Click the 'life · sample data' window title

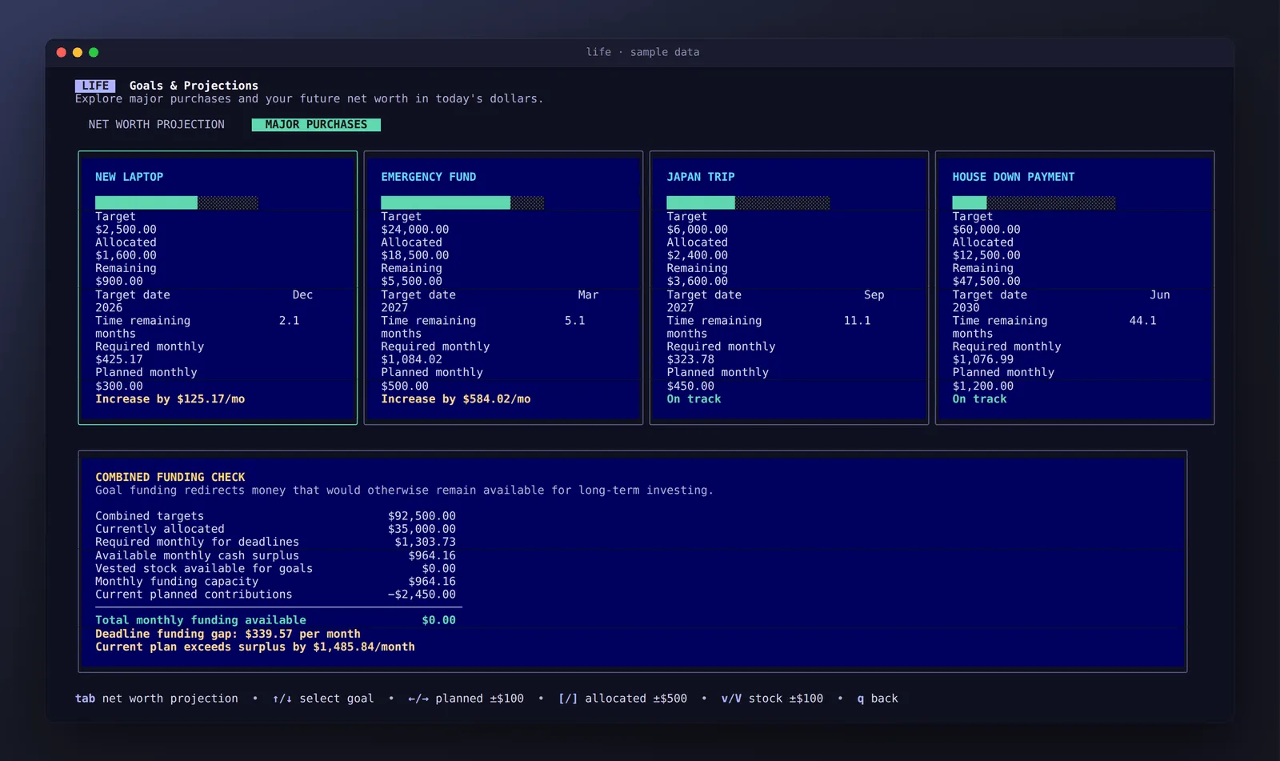pyautogui.click(x=642, y=52)
